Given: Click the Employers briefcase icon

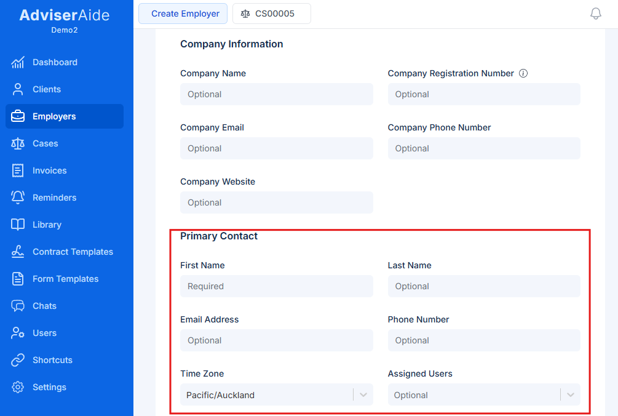Looking at the screenshot, I should click(x=18, y=116).
